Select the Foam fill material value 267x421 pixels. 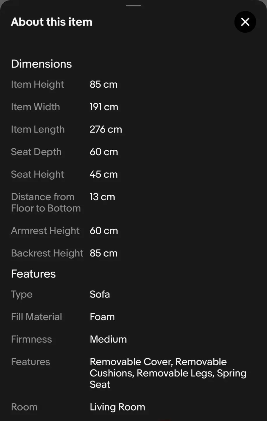tap(102, 317)
